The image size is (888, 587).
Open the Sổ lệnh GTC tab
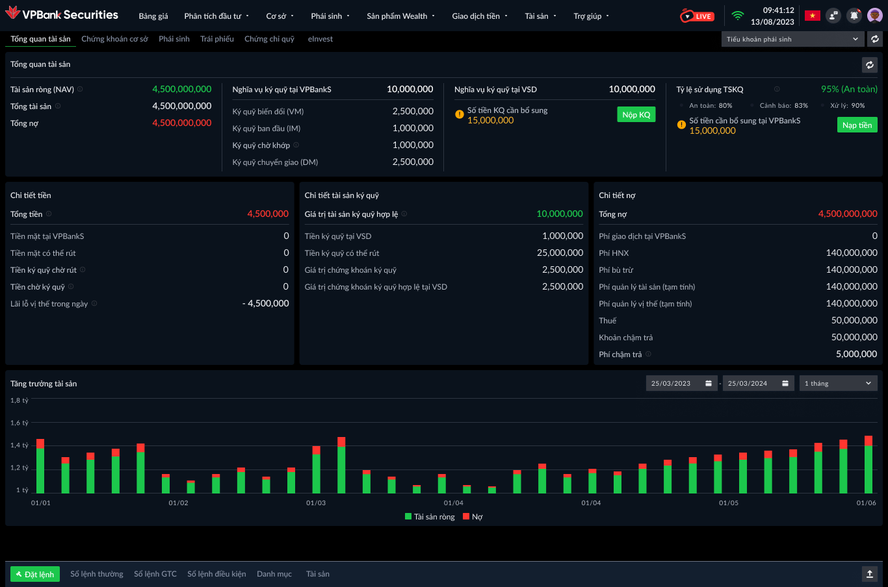tap(155, 574)
